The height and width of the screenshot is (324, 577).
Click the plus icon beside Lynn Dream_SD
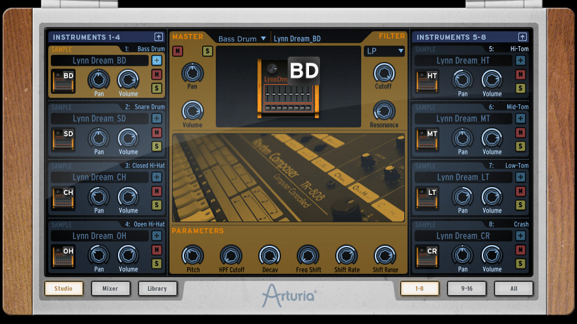tap(156, 119)
